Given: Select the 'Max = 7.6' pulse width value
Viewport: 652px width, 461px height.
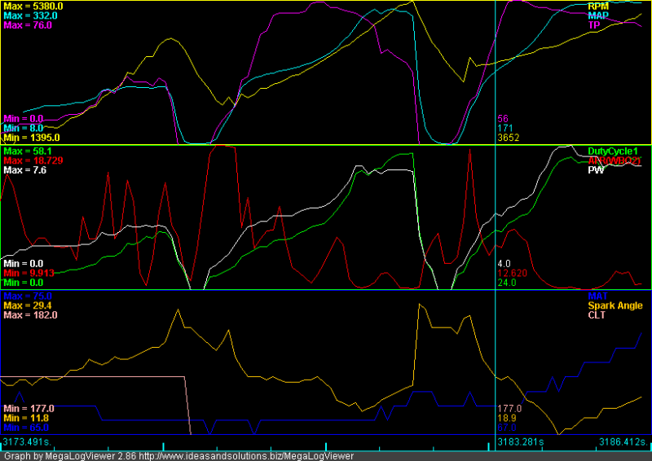Looking at the screenshot, I should point(24,170).
